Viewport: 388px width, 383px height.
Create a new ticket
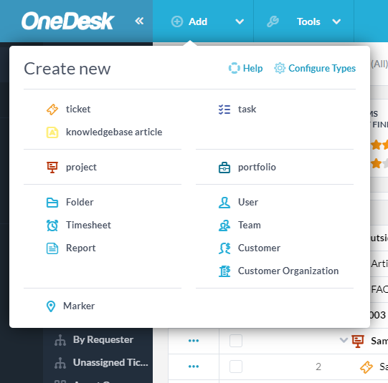click(x=78, y=109)
